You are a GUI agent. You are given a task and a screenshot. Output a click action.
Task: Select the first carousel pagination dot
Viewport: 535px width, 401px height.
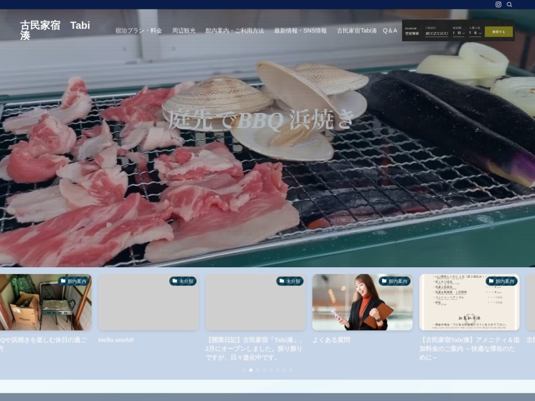pos(244,370)
